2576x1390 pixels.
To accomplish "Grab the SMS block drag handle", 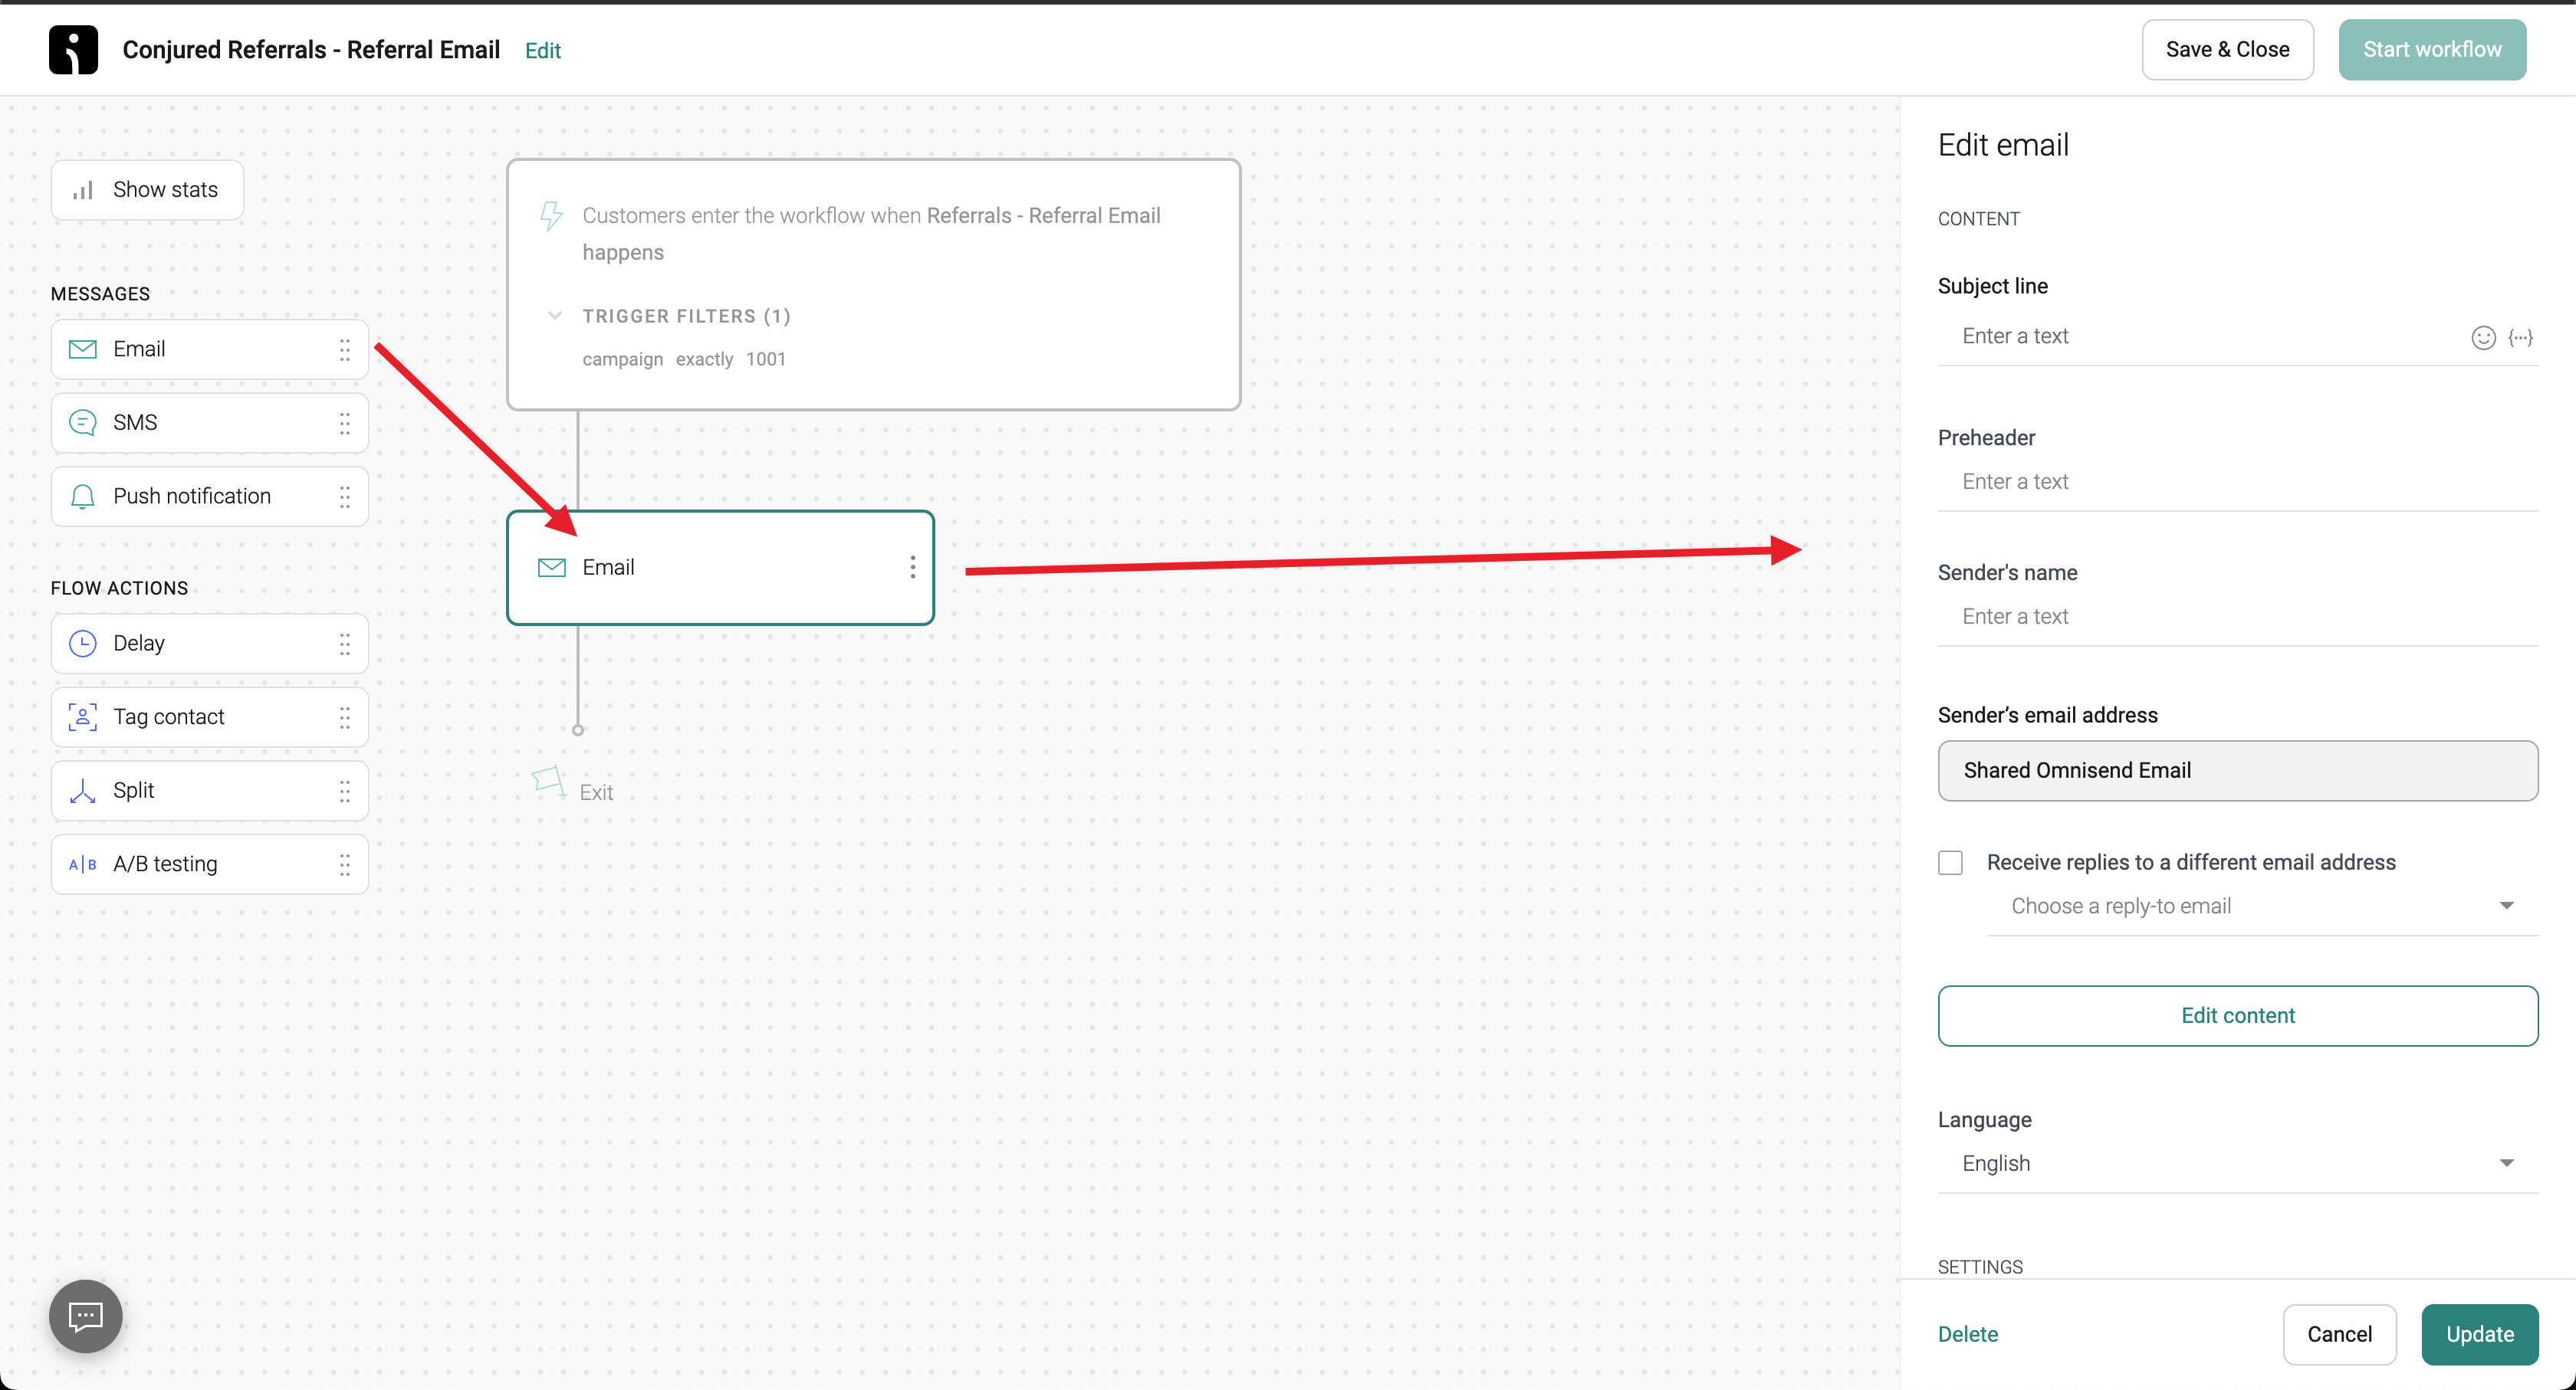I will 344,423.
